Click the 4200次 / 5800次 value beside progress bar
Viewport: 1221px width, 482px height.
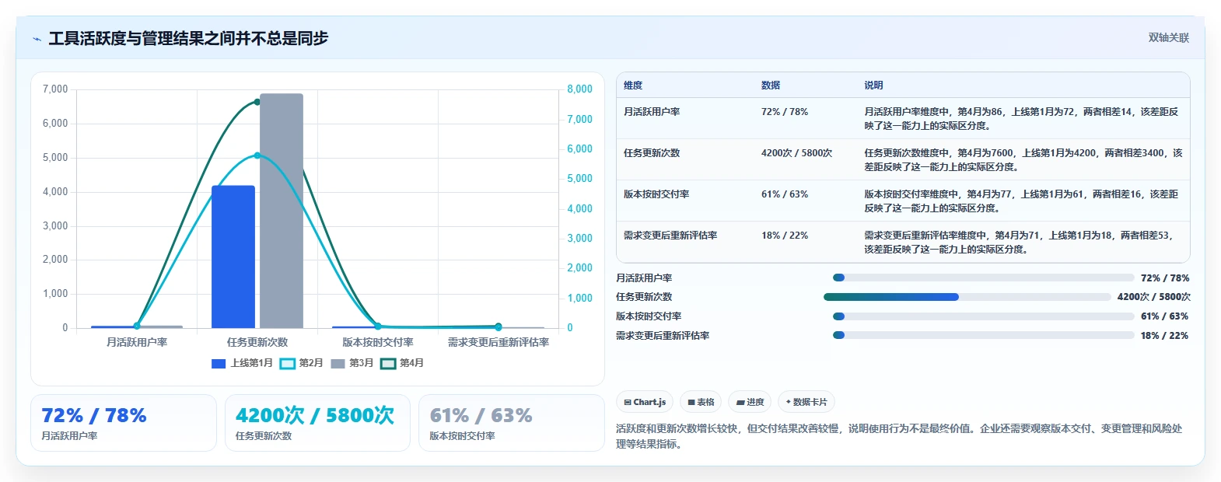1154,297
